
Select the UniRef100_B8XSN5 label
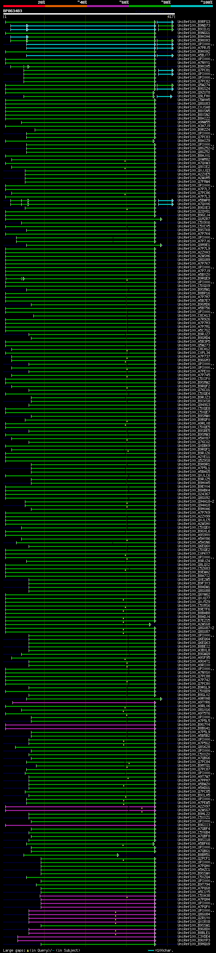point(194,111)
